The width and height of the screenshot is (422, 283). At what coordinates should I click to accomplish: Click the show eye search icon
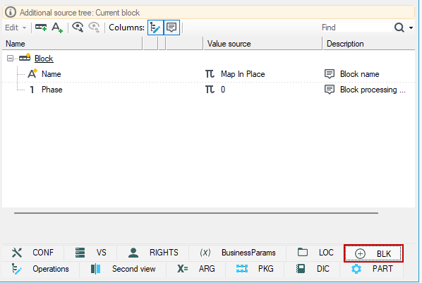point(78,28)
